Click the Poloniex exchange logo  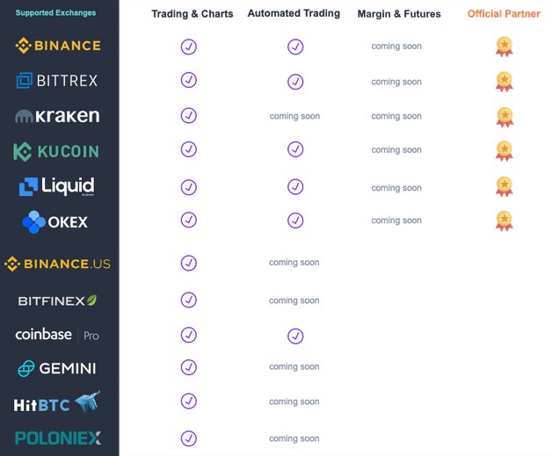point(58,438)
